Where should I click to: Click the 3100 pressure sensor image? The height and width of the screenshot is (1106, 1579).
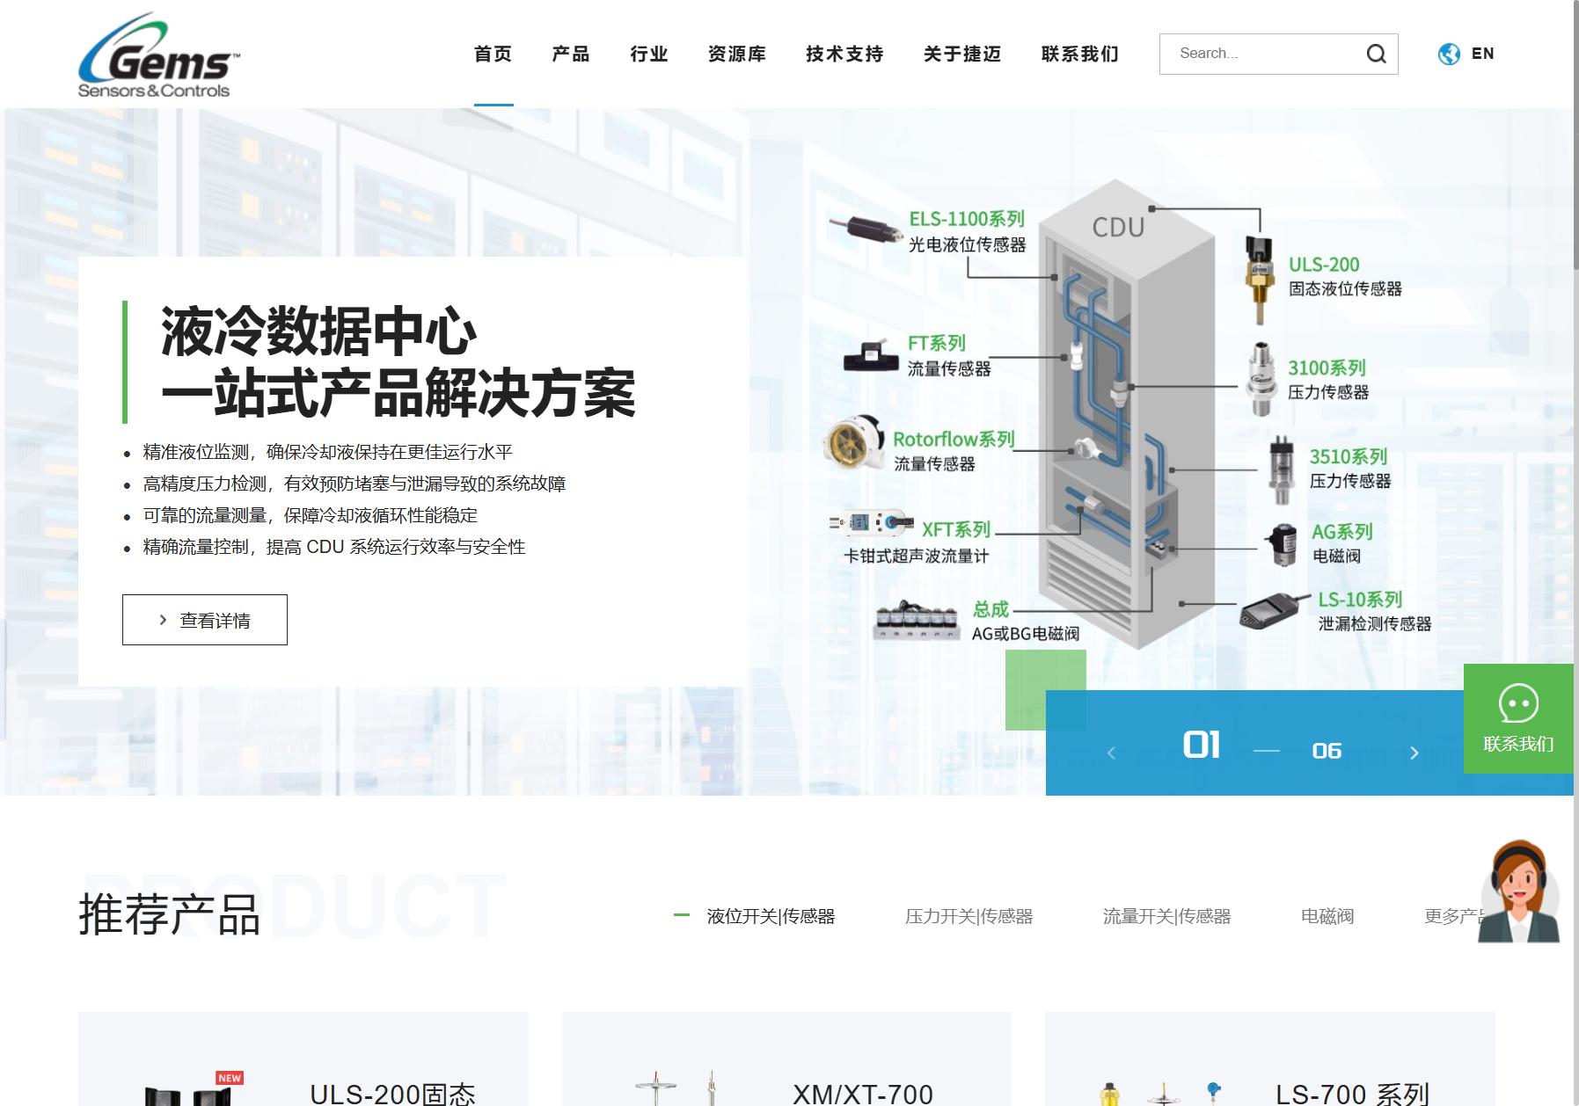coord(1261,379)
